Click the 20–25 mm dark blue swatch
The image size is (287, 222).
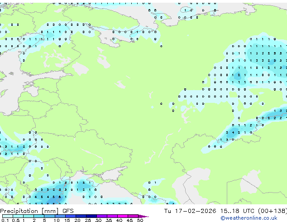tap(81, 216)
